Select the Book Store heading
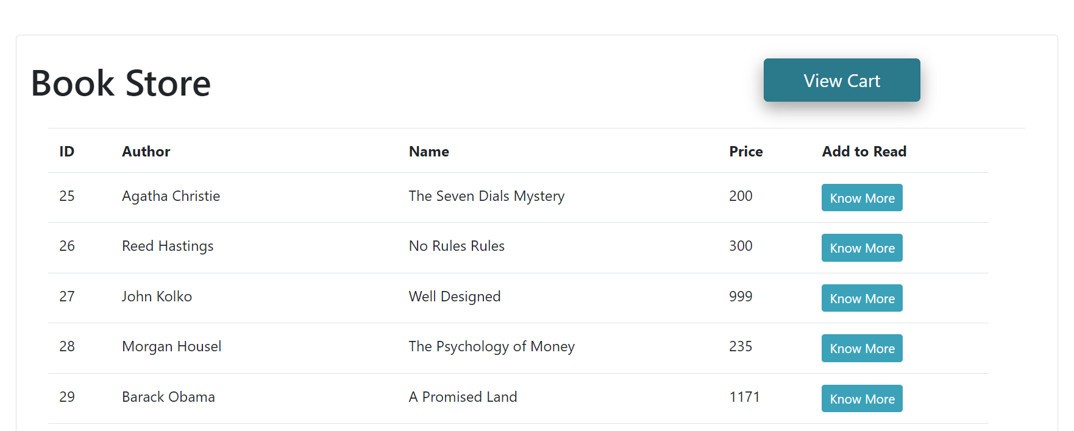Viewport: 1074px width, 431px height. tap(121, 83)
